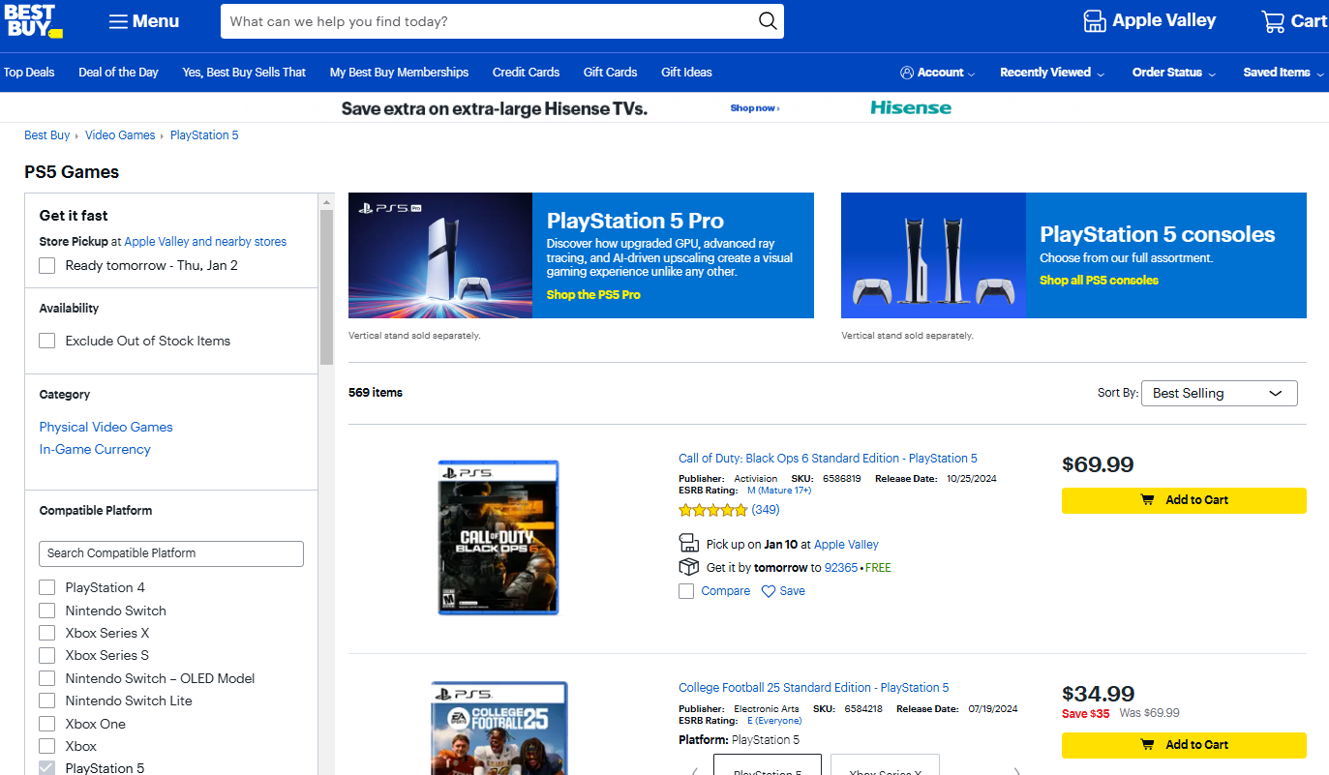The width and height of the screenshot is (1329, 775).
Task: Go to Gift Cards in the navigation bar
Action: (x=610, y=73)
